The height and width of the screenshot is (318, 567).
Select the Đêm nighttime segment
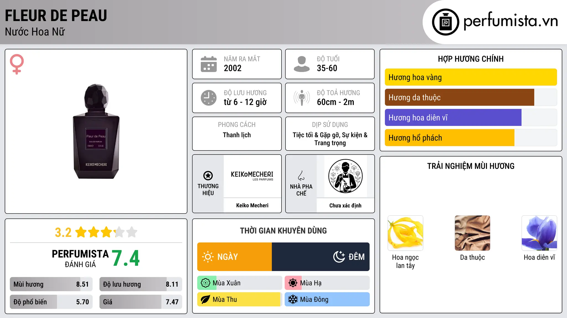(x=321, y=257)
